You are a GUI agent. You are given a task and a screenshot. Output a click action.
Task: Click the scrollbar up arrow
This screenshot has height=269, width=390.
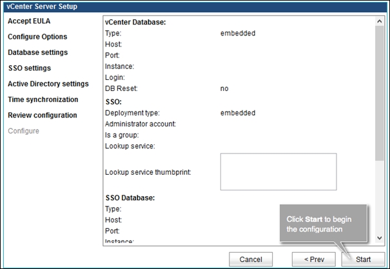click(x=379, y=21)
